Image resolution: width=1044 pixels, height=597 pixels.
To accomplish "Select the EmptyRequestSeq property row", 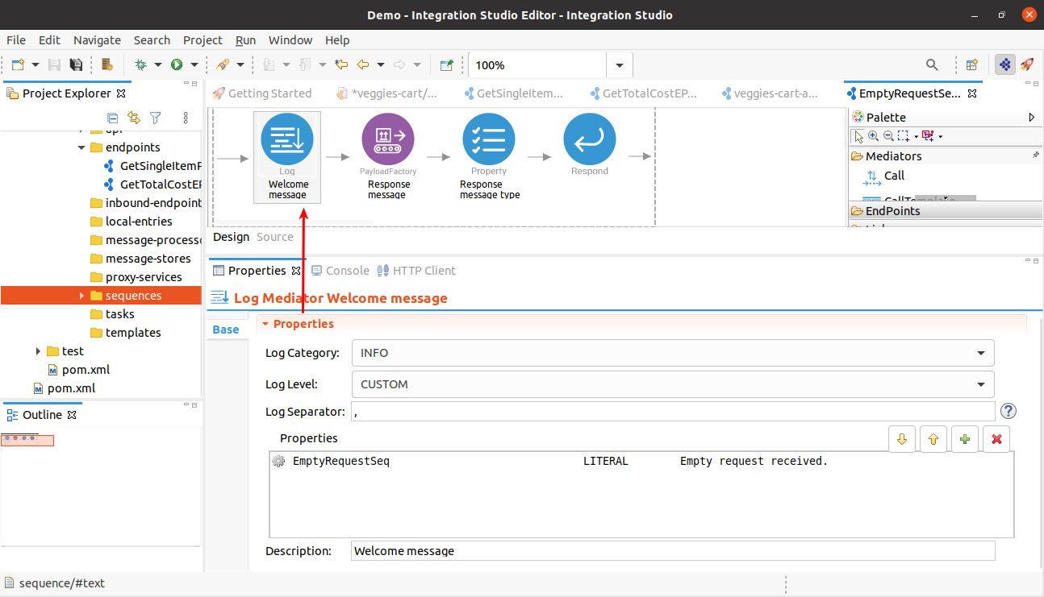I will [641, 462].
